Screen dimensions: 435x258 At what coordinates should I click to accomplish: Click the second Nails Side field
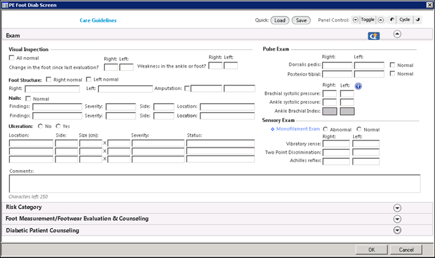click(164, 116)
